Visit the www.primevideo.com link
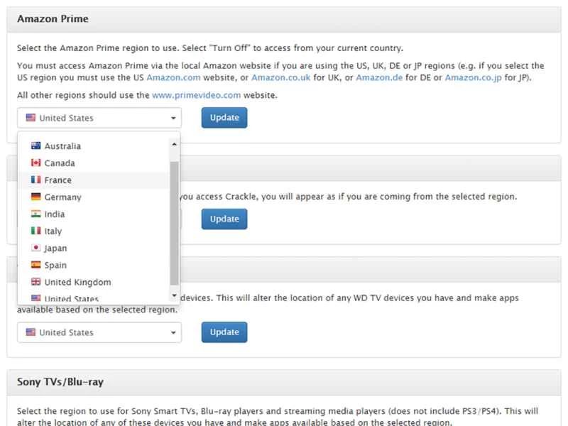This screenshot has width=568, height=426. coord(197,95)
